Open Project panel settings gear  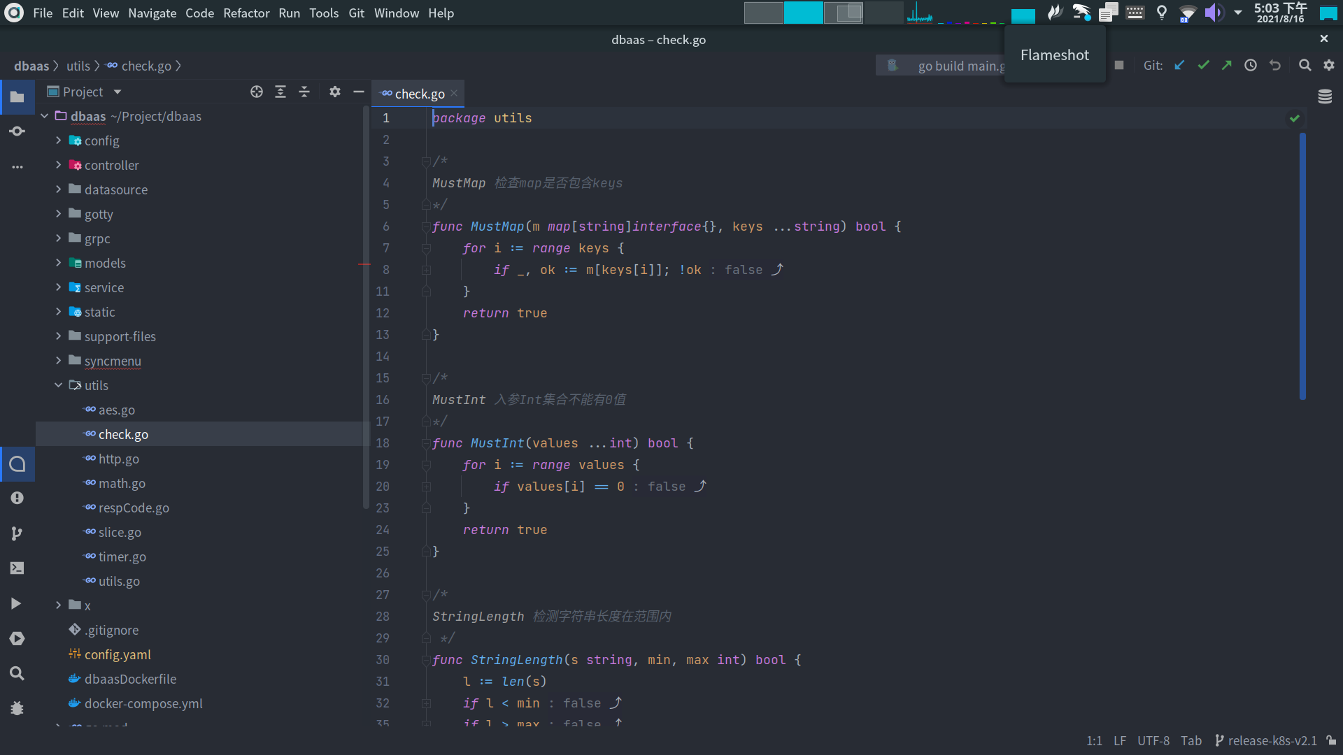(x=335, y=92)
